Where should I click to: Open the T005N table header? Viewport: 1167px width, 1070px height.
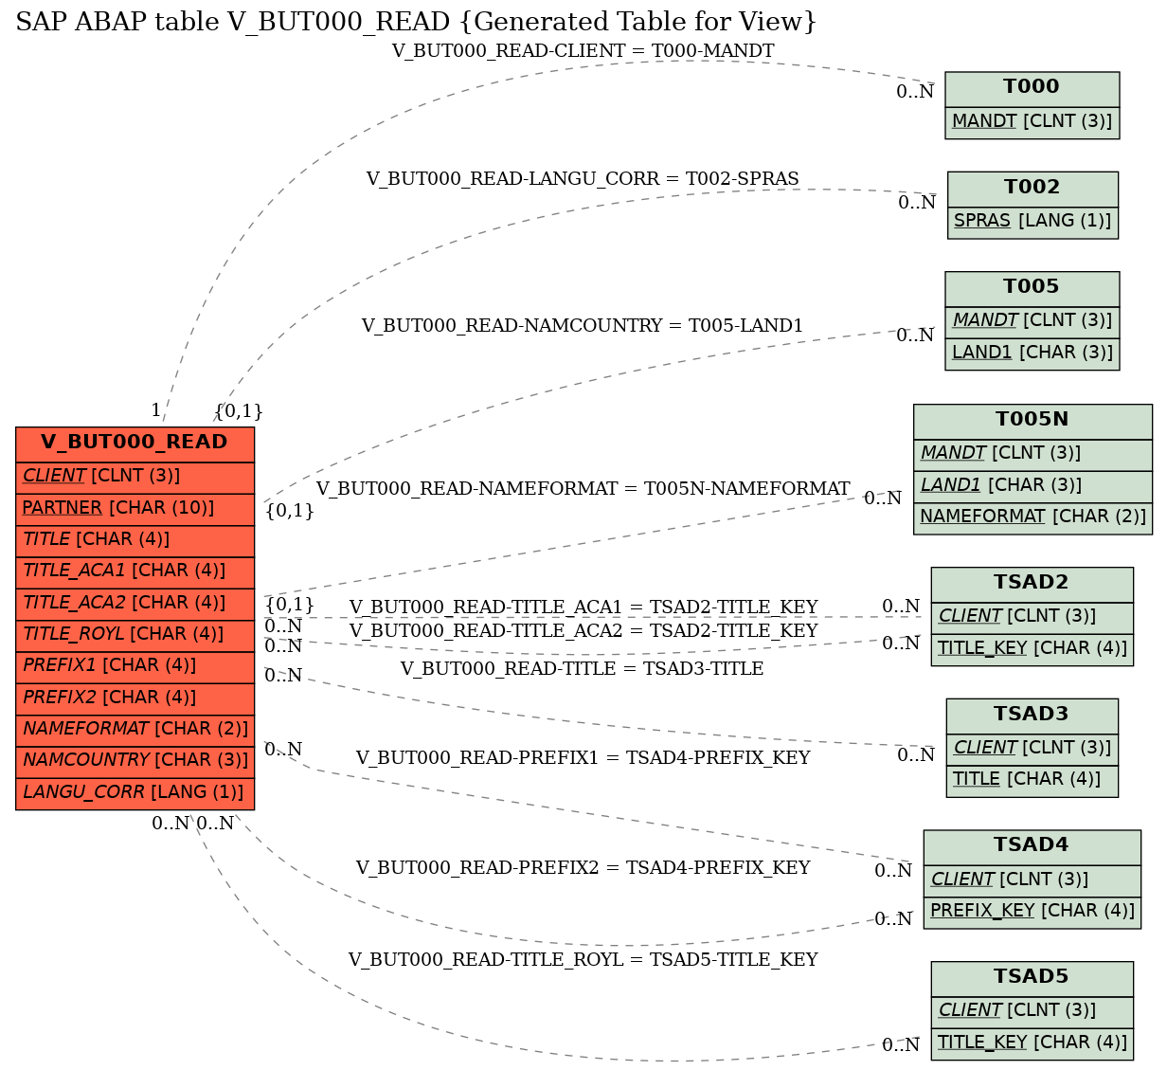pyautogui.click(x=1033, y=421)
